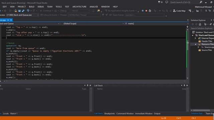Open the EDIT menu

point(5,7)
